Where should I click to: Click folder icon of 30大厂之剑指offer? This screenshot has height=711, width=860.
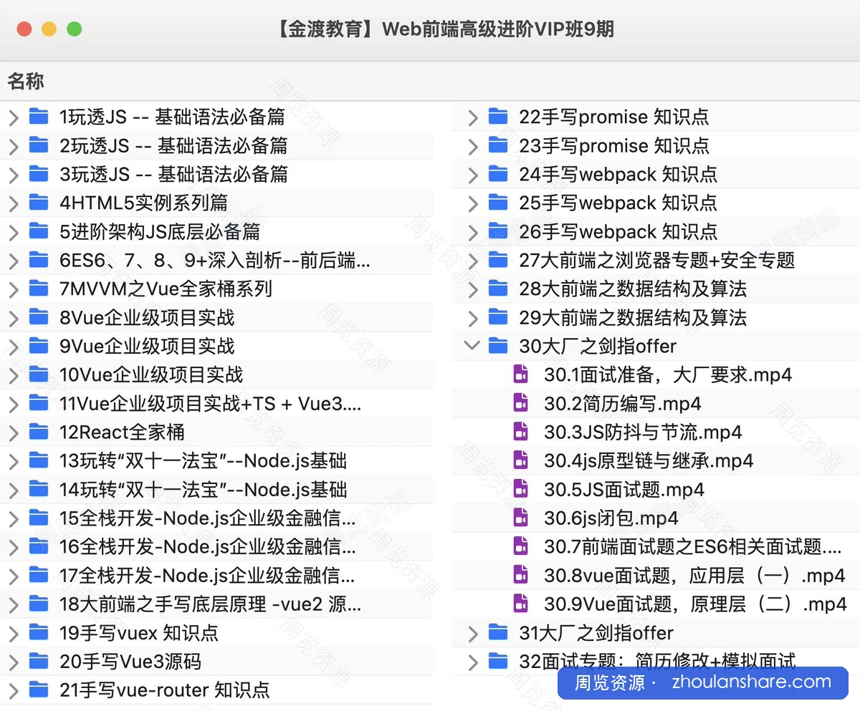(x=497, y=346)
